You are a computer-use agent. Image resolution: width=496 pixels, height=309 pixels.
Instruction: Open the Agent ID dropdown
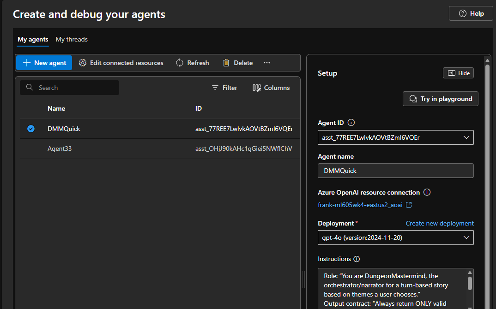coord(466,137)
